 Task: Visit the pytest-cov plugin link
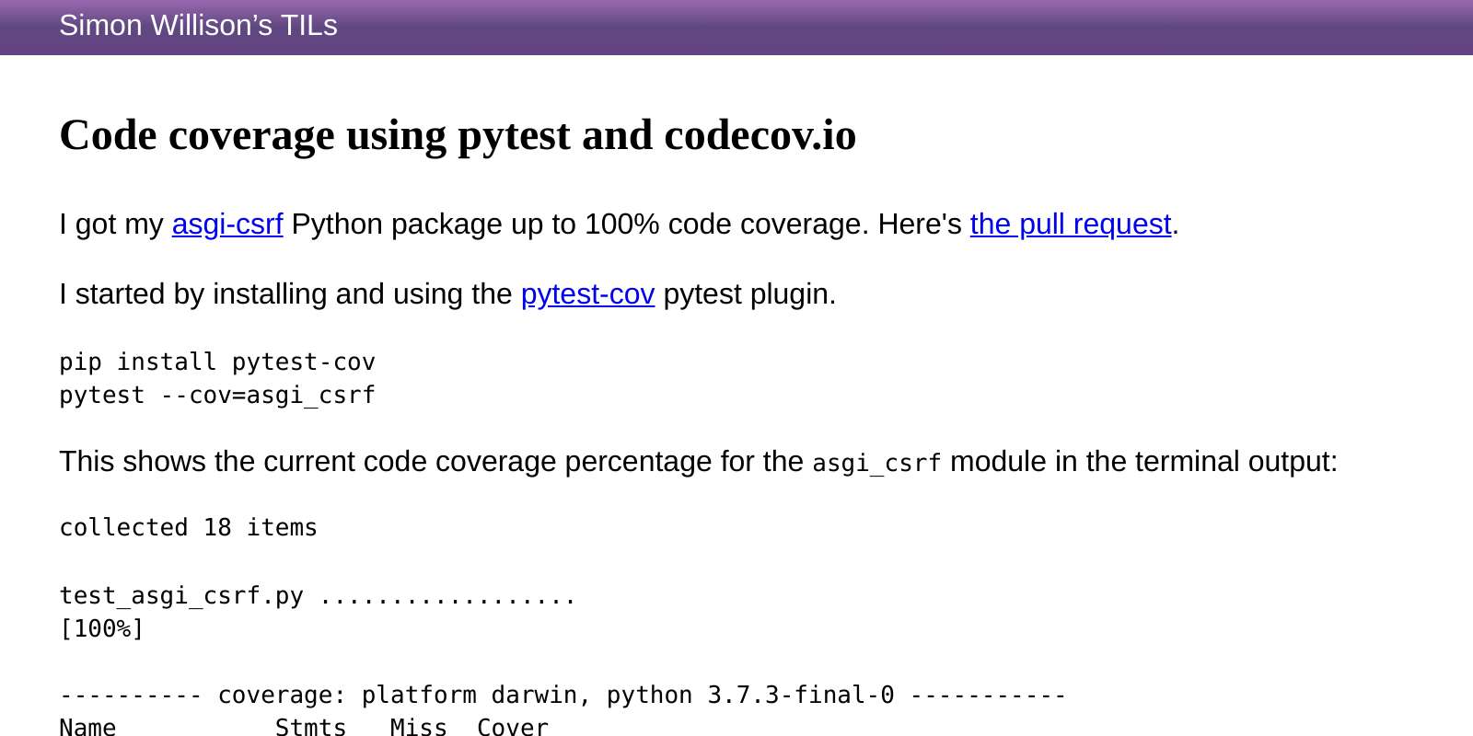pos(587,294)
